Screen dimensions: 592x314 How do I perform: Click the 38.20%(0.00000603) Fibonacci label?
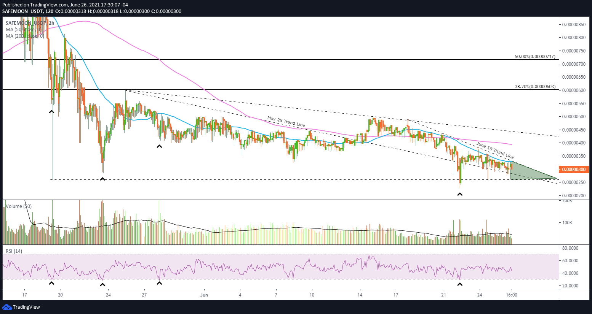point(535,87)
